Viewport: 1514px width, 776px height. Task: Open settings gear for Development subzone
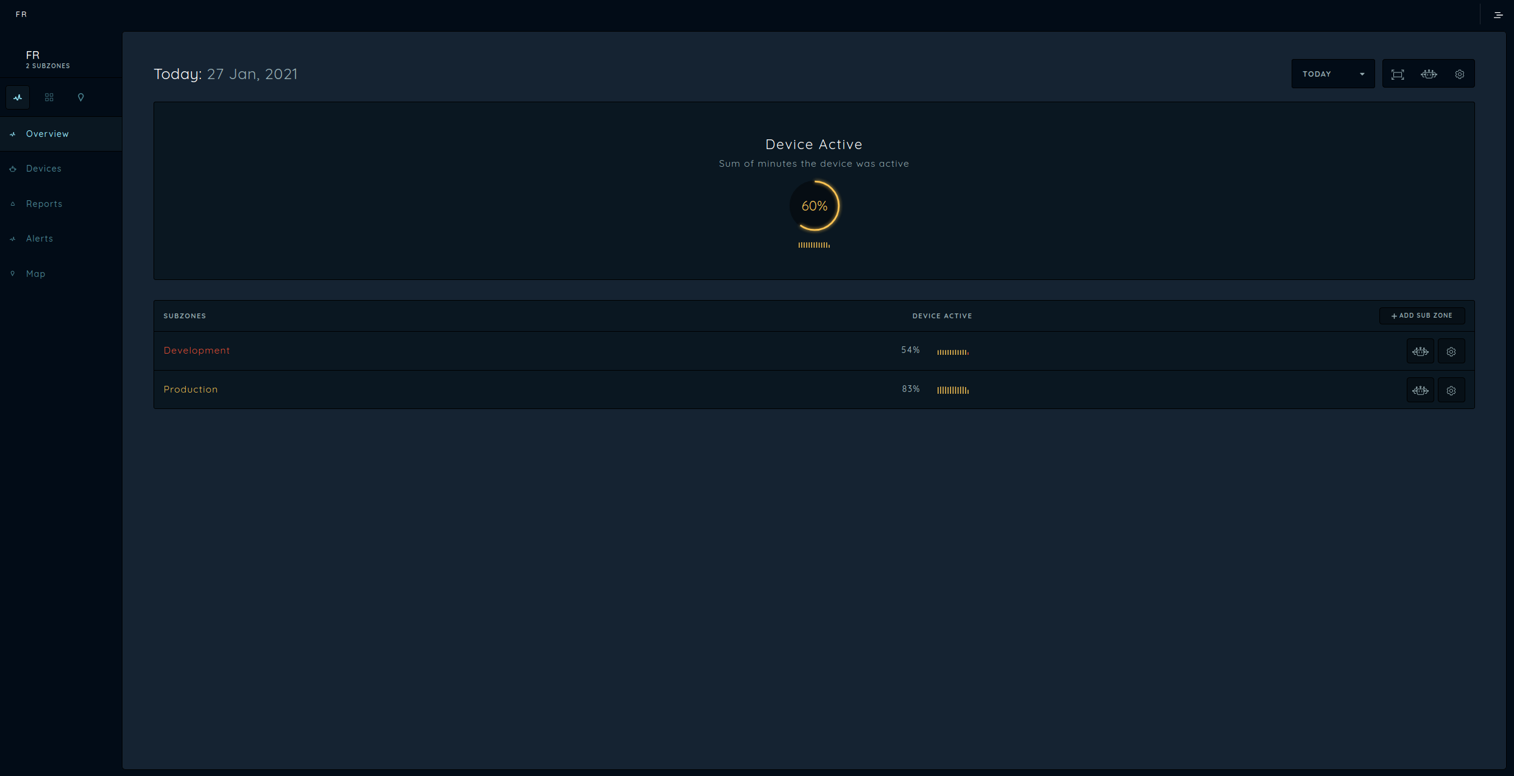(1451, 352)
